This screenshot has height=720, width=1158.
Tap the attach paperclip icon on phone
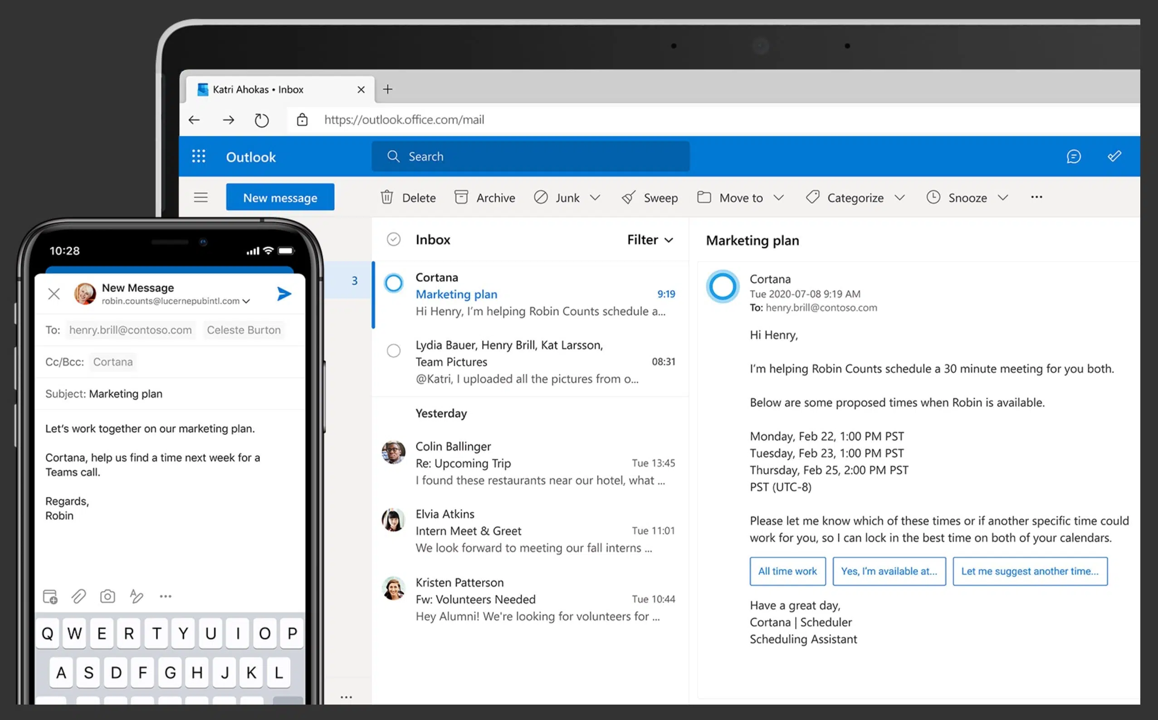(78, 596)
